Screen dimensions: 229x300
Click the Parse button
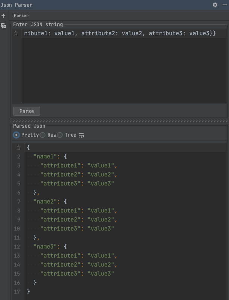(x=27, y=111)
